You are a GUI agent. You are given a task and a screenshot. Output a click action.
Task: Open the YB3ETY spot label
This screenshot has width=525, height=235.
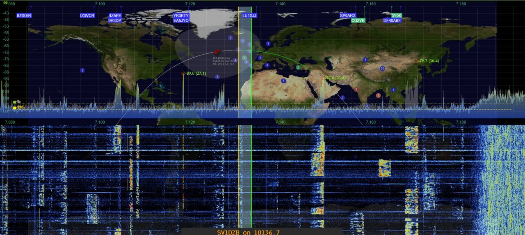[x=181, y=16]
